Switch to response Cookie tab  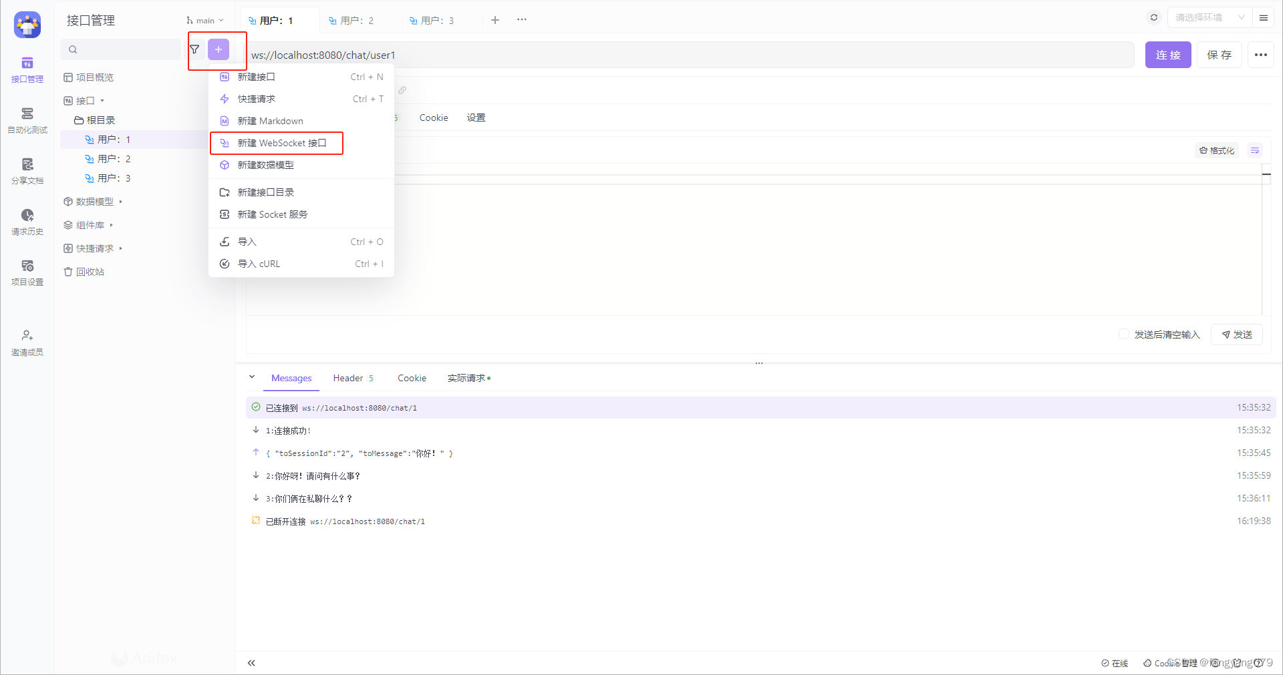click(412, 378)
